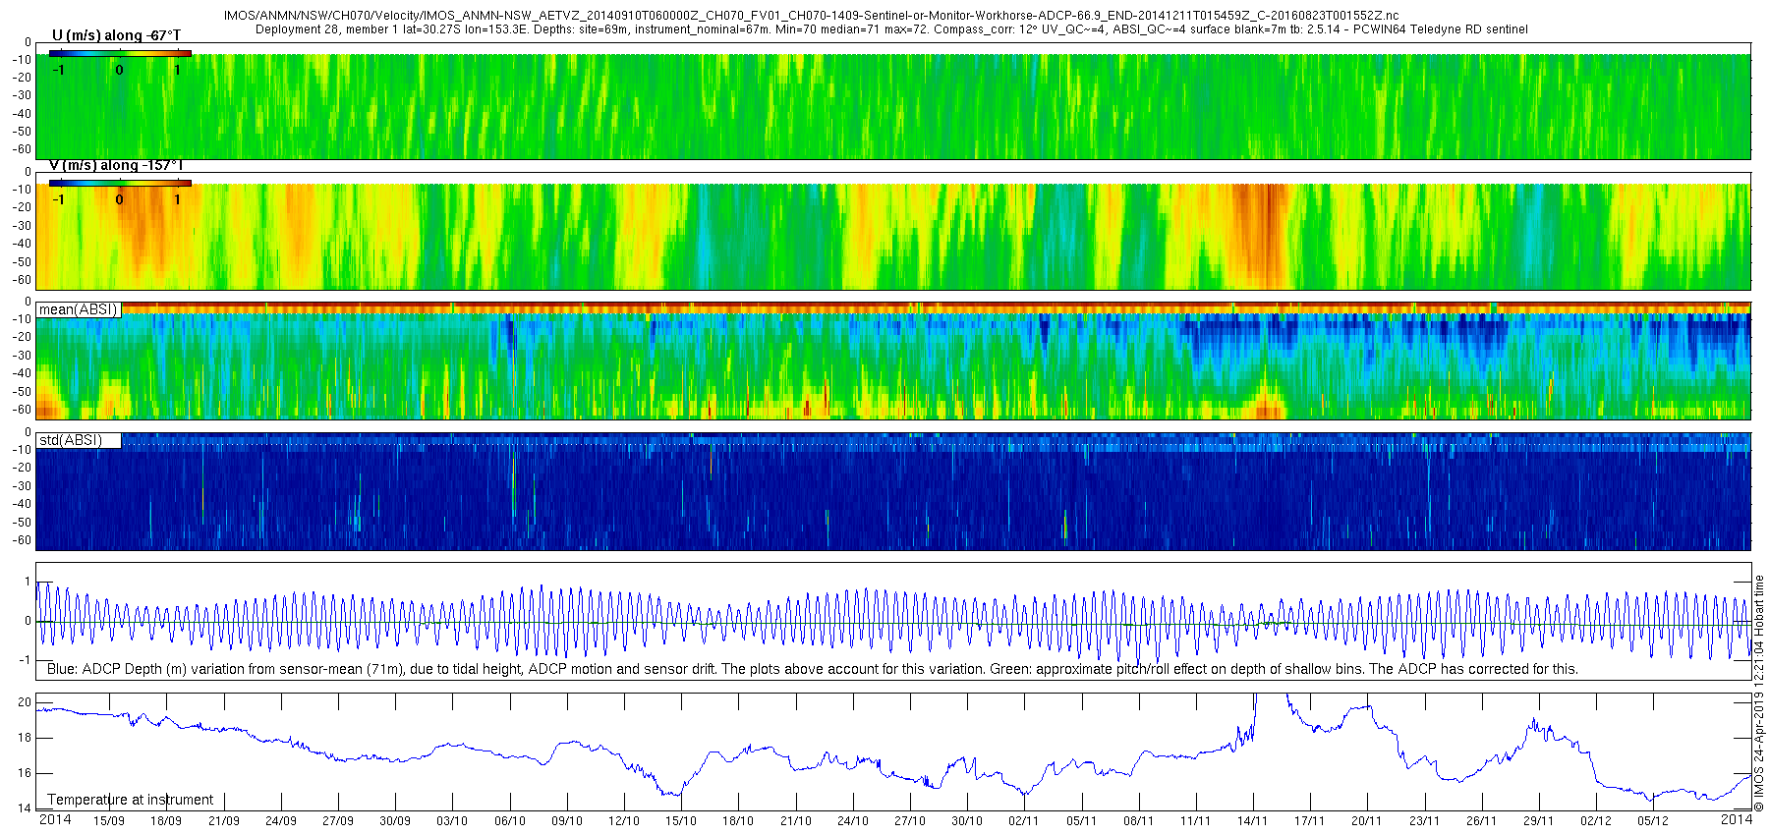Click the 1 tick on the ADCP depth variation axis
The width and height of the screenshot is (1769, 835).
pyautogui.click(x=28, y=582)
